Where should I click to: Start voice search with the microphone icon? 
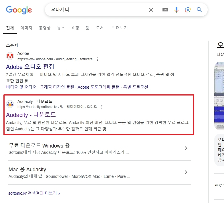pos(177,10)
